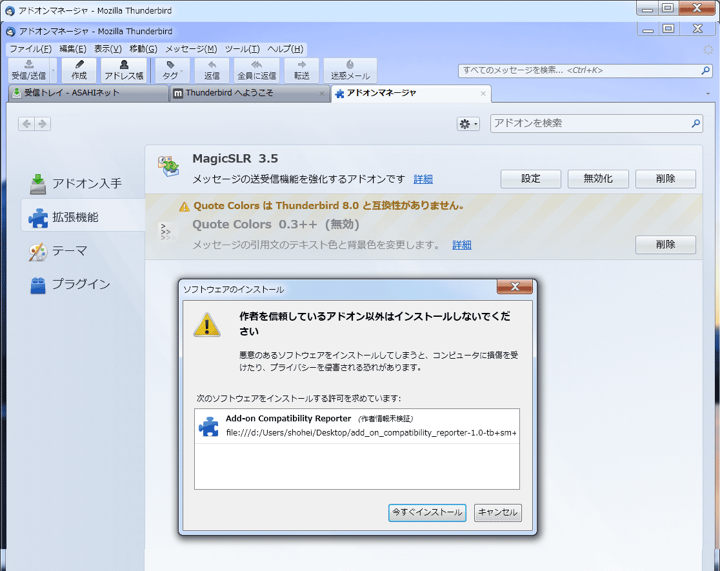This screenshot has width=720, height=571.
Task: Open the ツール(T) menu
Action: tap(242, 48)
